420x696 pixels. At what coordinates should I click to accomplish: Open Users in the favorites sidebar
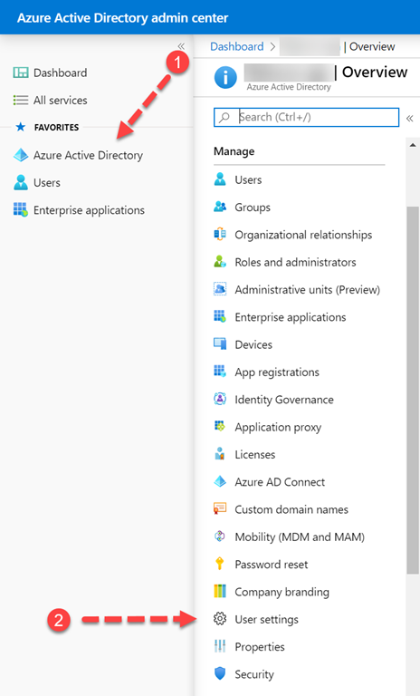point(47,183)
